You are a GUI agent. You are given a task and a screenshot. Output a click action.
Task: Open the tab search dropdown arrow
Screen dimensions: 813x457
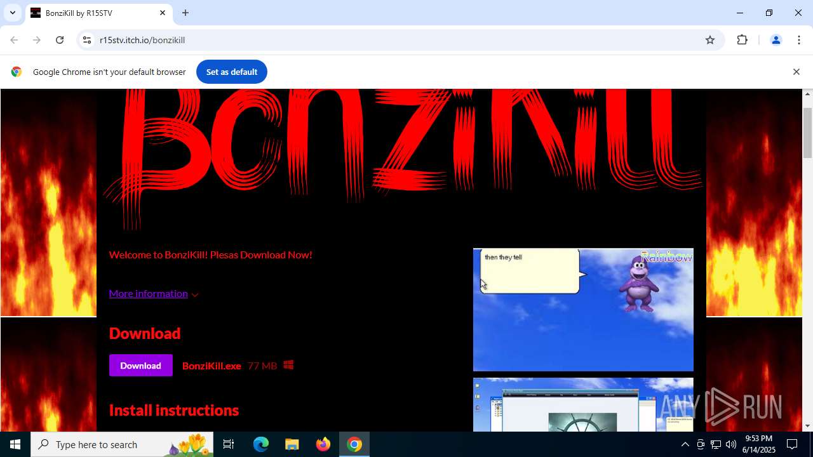12,13
